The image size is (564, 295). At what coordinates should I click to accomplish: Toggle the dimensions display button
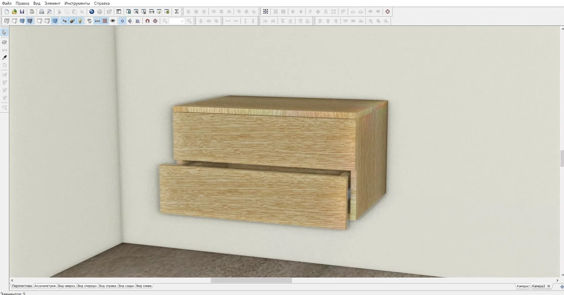pos(97,21)
